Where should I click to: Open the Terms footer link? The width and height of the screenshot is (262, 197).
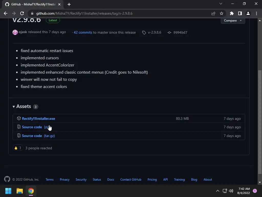click(50, 180)
